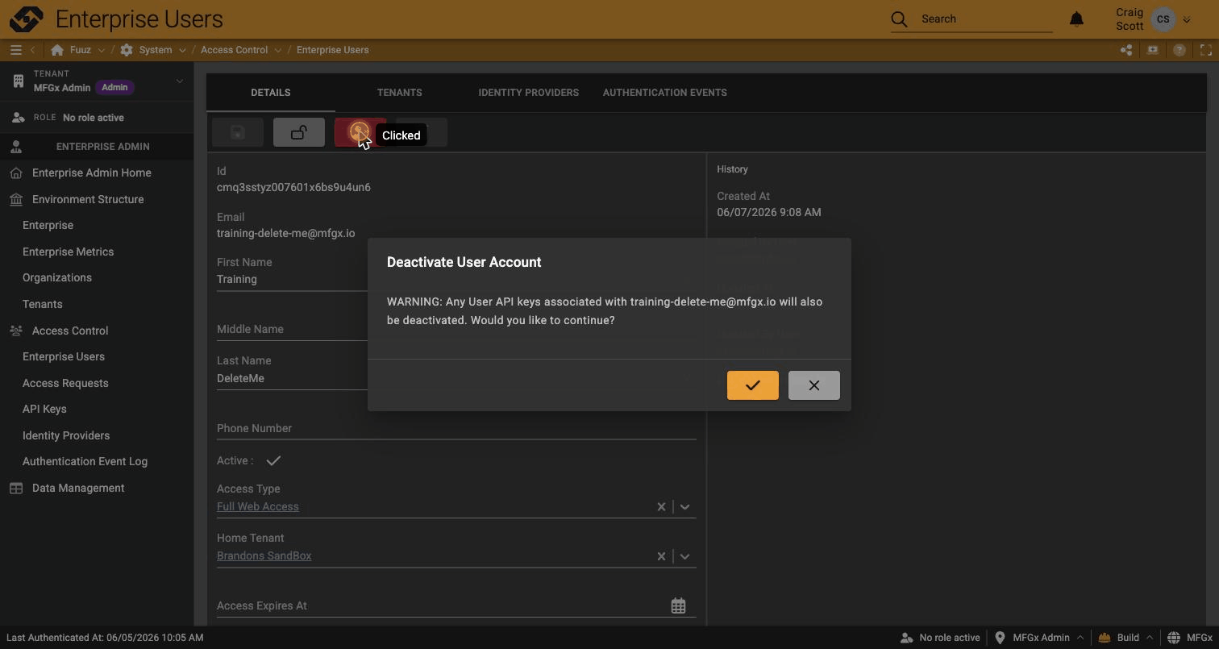Viewport: 1219px width, 649px height.
Task: Click the screen-add icon in breadcrumb bar
Action: [x=1153, y=50]
